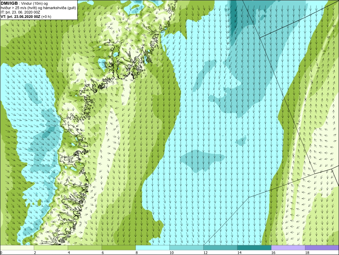Click the 12–14 m/s teal legend swatch
This screenshot has width=339, height=255.
[x=220, y=248]
